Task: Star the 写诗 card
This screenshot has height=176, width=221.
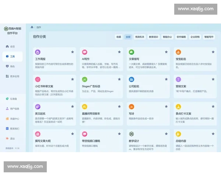Action: 166,107
